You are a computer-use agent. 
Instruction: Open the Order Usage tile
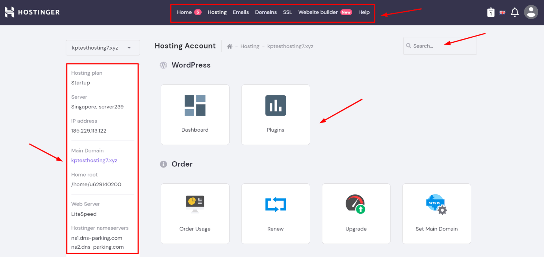(195, 214)
